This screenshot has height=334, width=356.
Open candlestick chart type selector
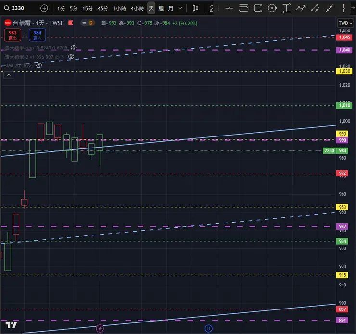195,8
